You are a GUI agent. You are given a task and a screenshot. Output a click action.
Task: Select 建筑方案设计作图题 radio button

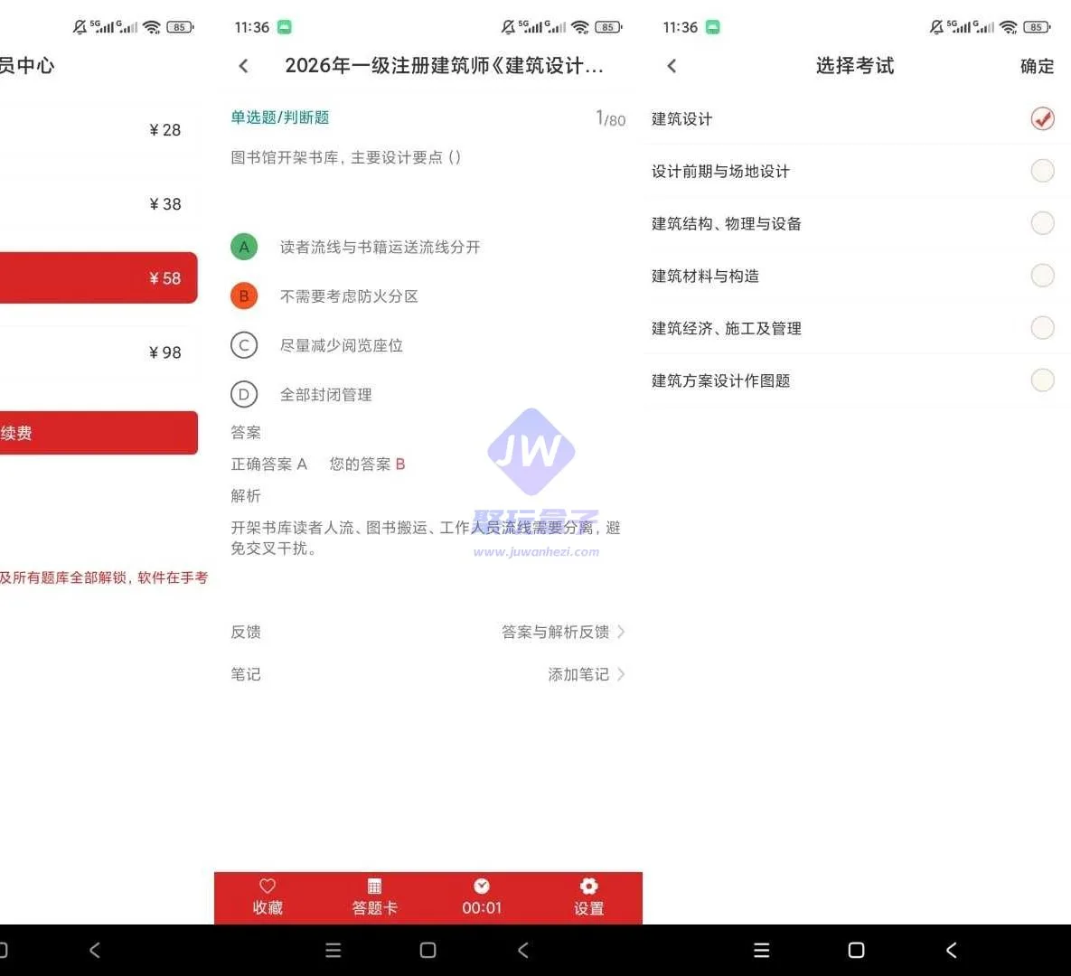point(1042,380)
